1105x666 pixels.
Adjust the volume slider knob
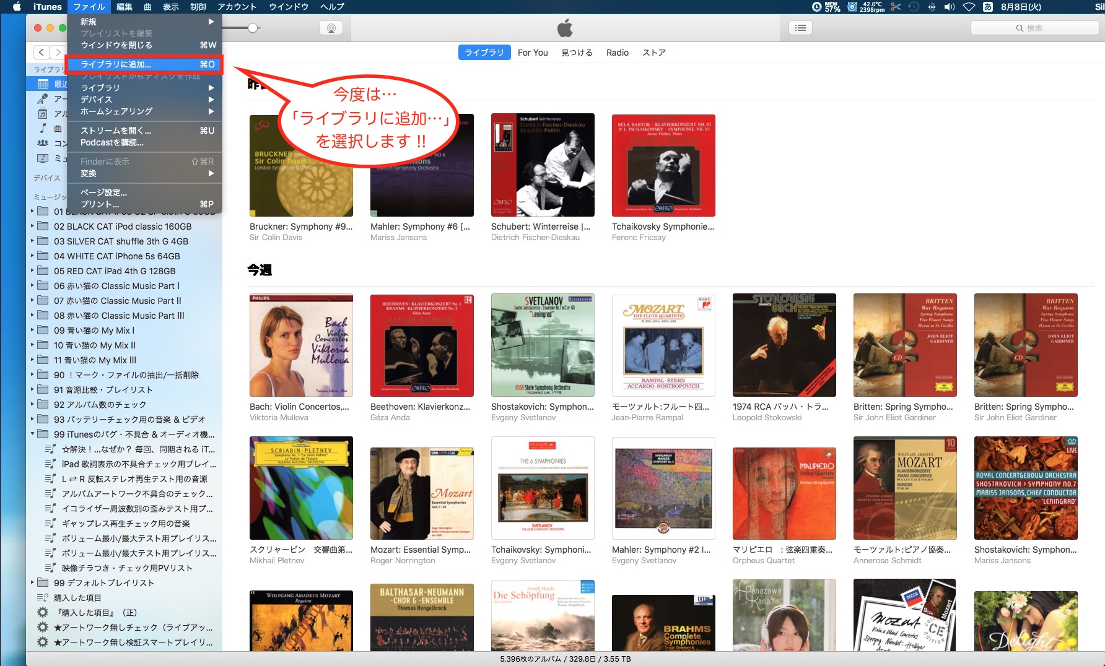pyautogui.click(x=253, y=28)
